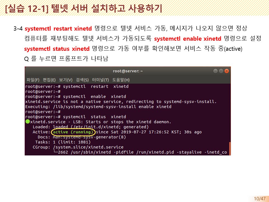The height and width of the screenshot is (202, 269).
Task: Click the 10/47 page number indicator
Action: pos(259,199)
